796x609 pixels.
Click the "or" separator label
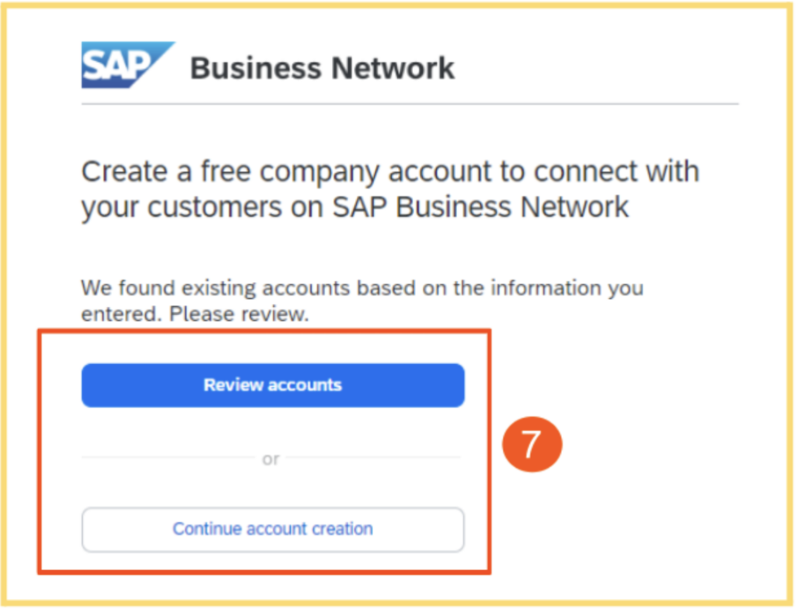tap(271, 459)
